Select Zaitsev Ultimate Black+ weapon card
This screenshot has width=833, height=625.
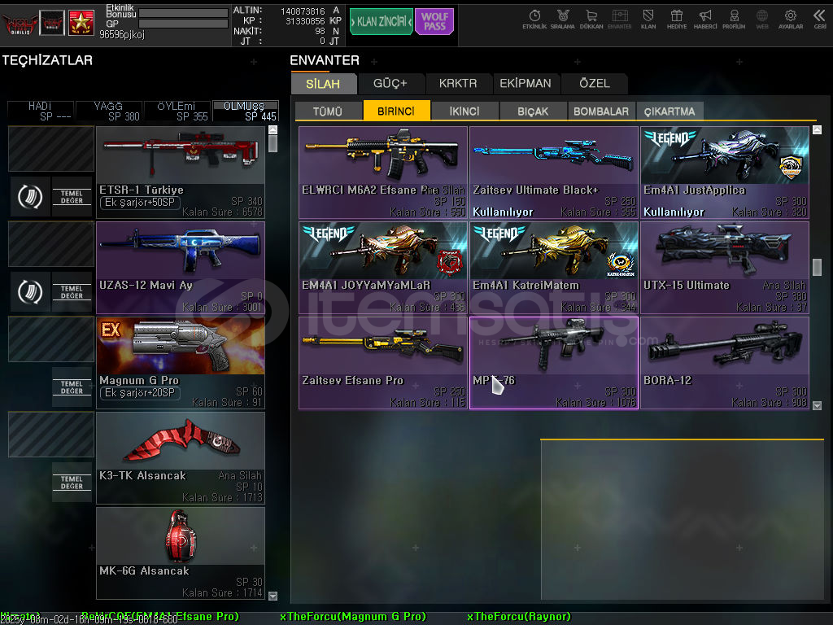(554, 173)
